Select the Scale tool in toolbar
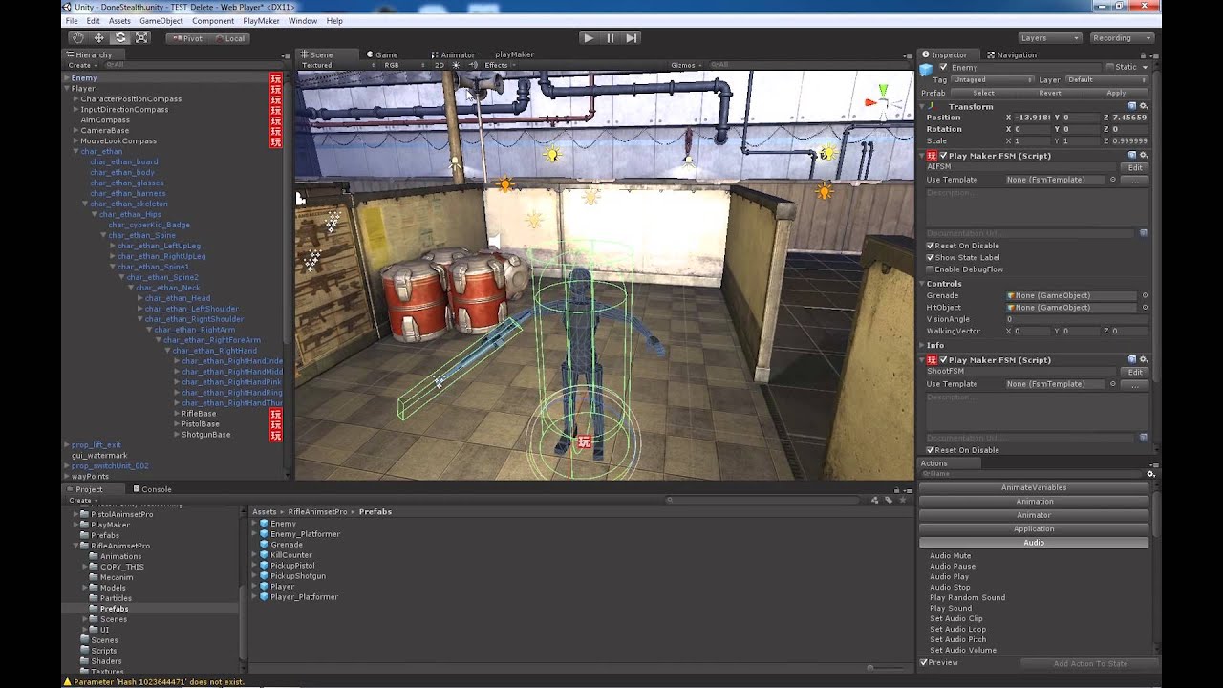 click(x=141, y=38)
